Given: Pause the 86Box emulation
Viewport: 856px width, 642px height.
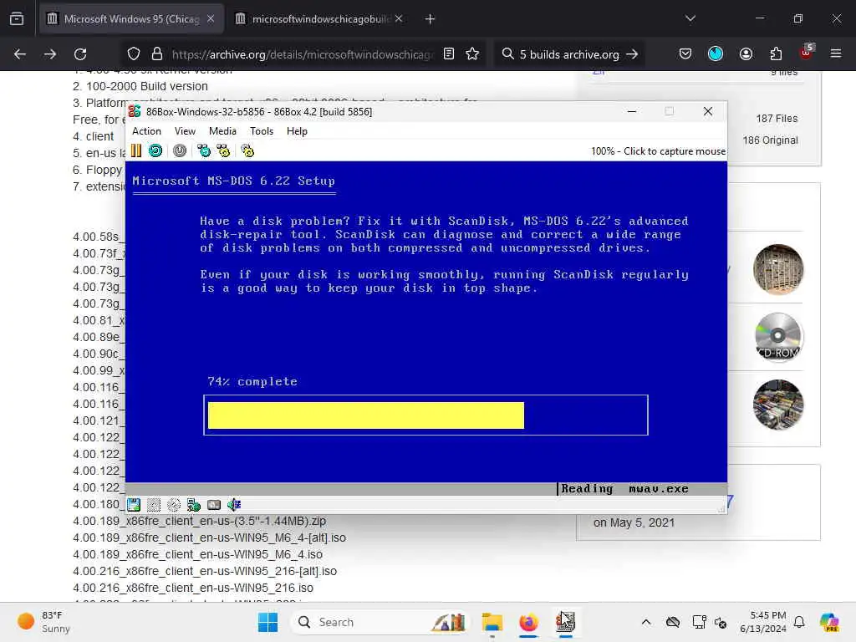Looking at the screenshot, I should (x=136, y=150).
